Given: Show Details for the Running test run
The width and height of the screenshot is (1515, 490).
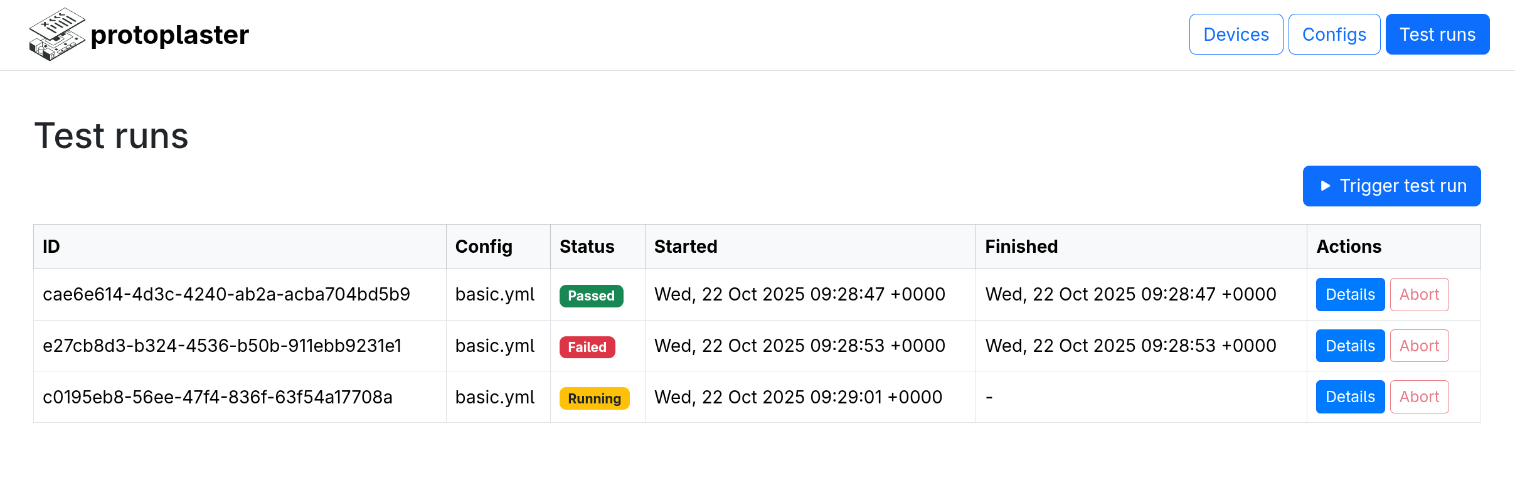Looking at the screenshot, I should pos(1350,397).
